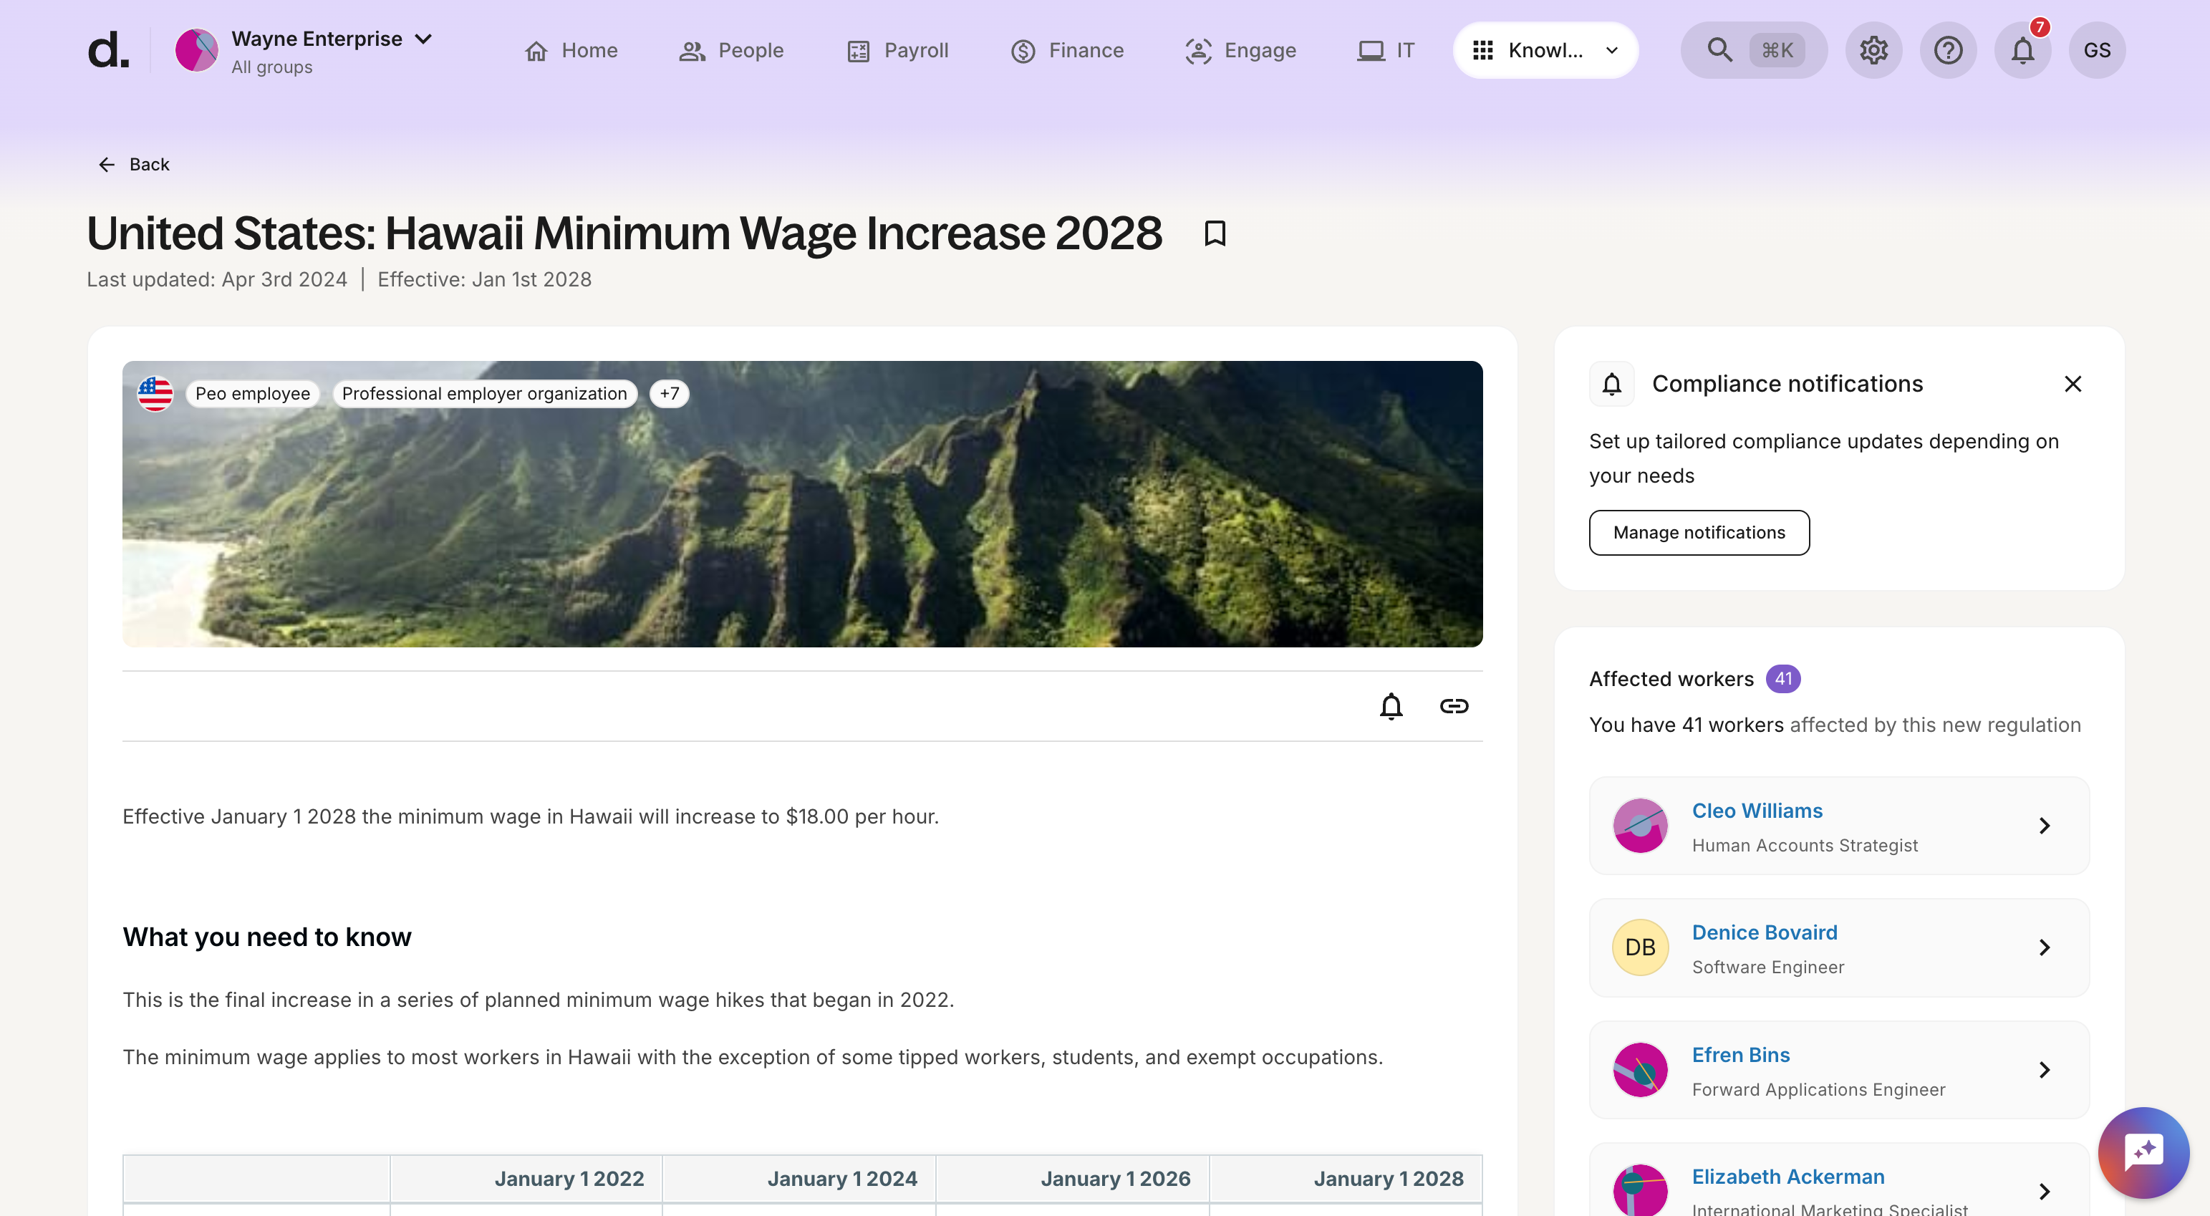Open the search magnifier in the top bar
The width and height of the screenshot is (2210, 1216).
[1719, 50]
